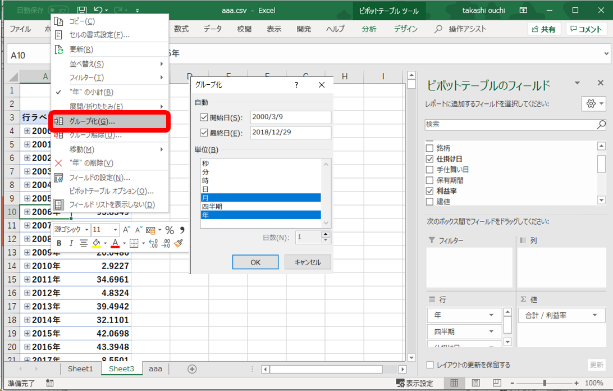The width and height of the screenshot is (613, 391).
Task: Select フィールドの設定(N)... menu entry
Action: pos(109,178)
